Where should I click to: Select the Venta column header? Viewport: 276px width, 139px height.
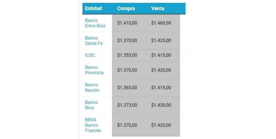(158, 9)
